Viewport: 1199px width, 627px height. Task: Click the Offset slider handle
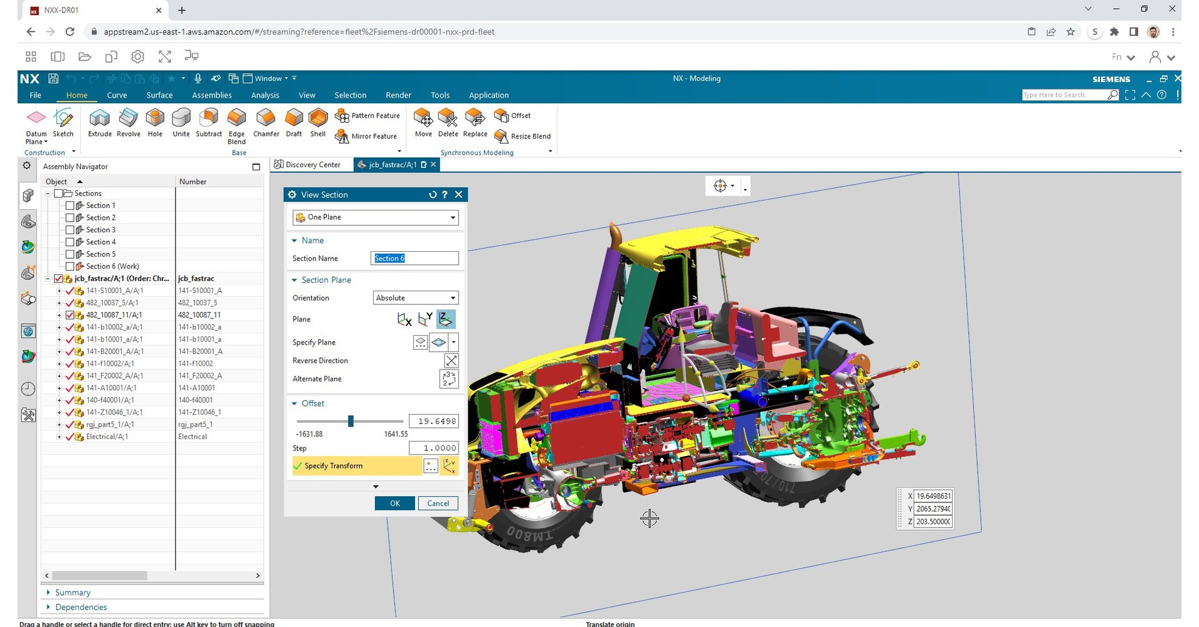[351, 421]
